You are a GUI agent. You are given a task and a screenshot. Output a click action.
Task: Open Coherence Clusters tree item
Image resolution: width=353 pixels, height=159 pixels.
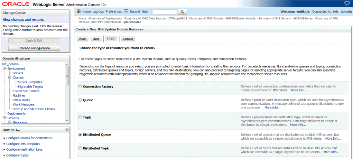pos(26,91)
